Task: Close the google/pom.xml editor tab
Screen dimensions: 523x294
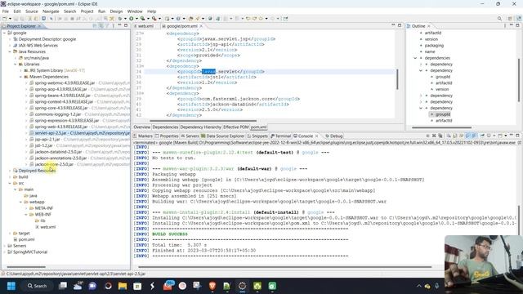Action: coord(201,26)
